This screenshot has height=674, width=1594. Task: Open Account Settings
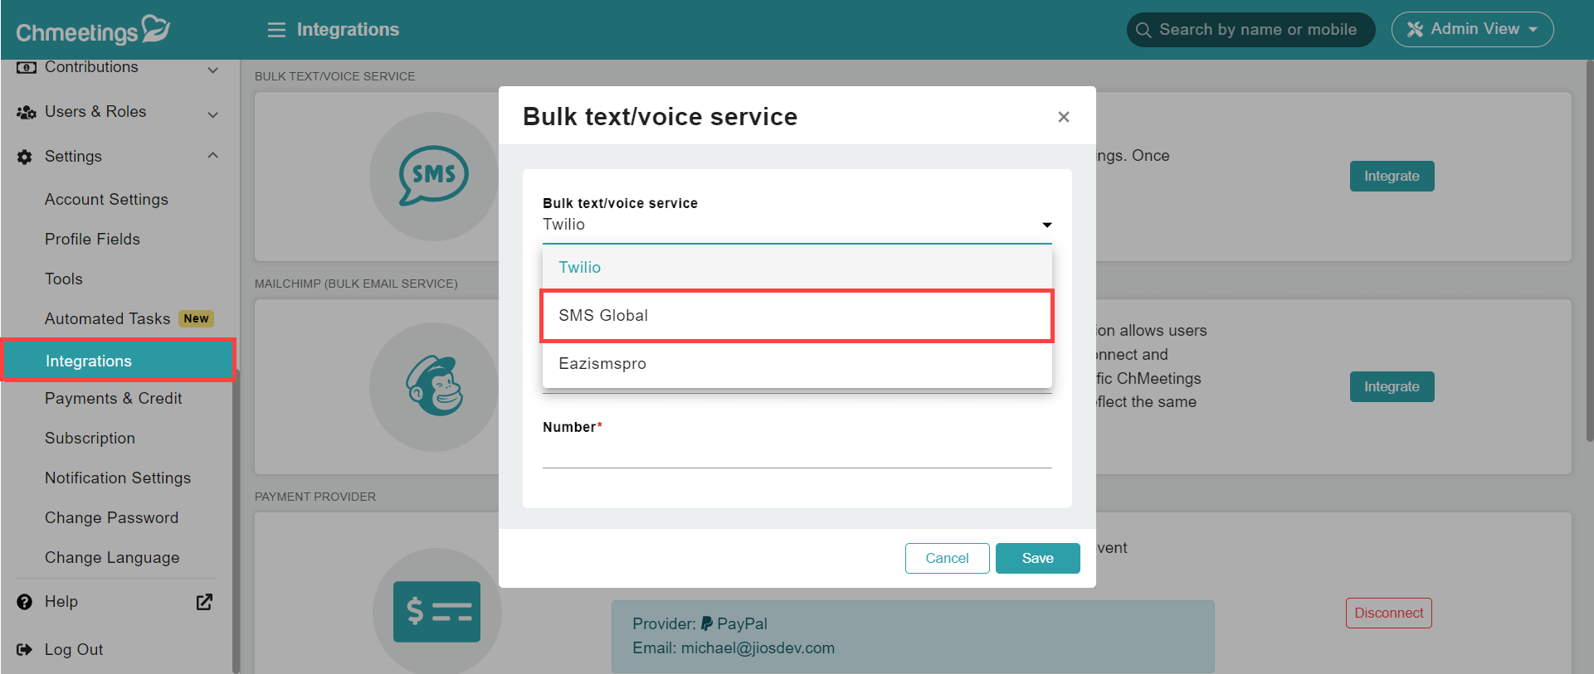[x=106, y=200]
